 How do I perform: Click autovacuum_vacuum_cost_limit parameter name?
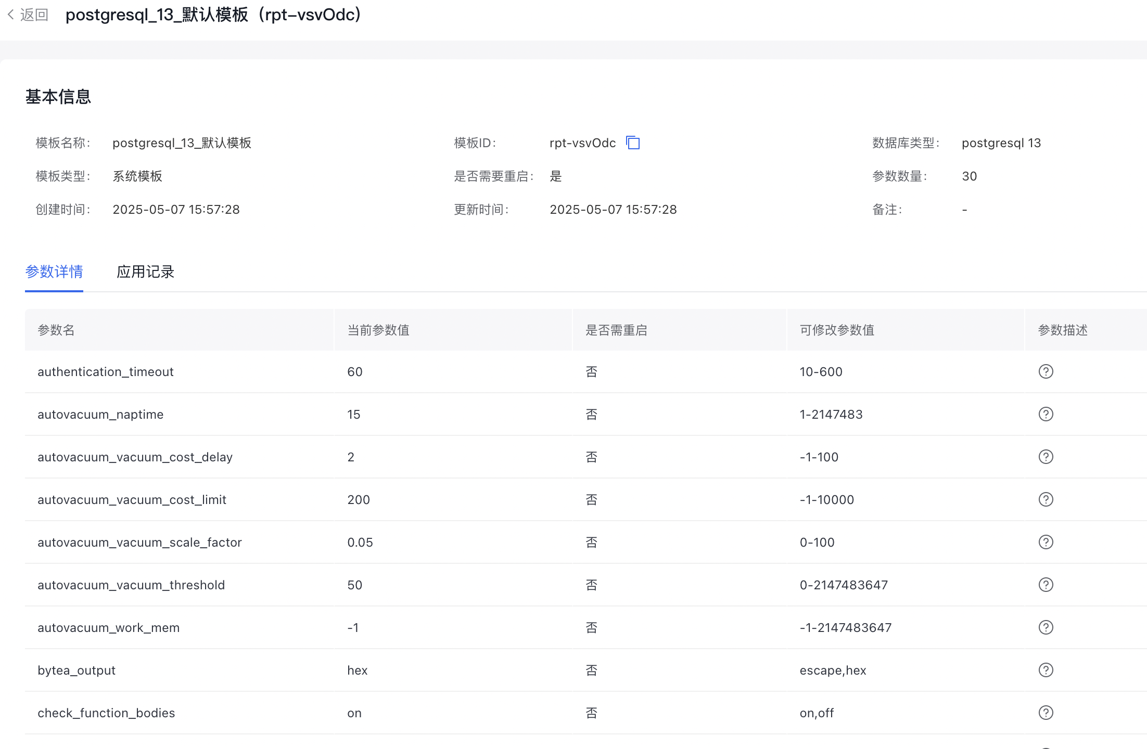click(132, 500)
